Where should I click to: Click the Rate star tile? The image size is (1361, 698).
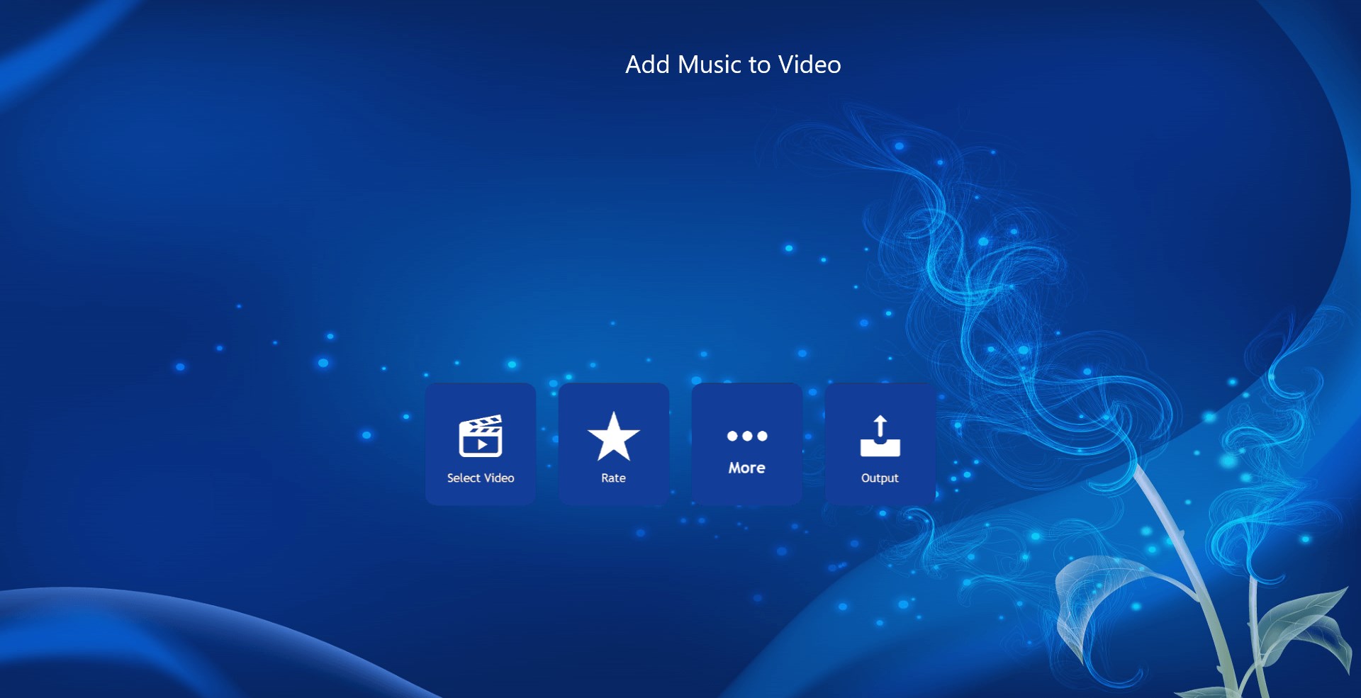click(x=614, y=444)
